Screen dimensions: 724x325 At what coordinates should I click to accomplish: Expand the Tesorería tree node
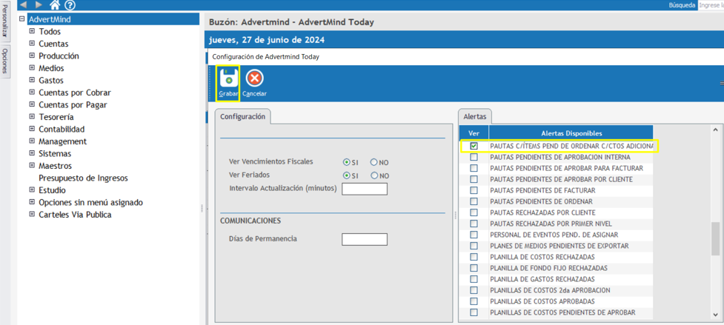point(32,117)
